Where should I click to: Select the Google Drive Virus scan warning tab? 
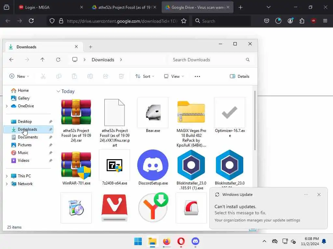pos(197,7)
